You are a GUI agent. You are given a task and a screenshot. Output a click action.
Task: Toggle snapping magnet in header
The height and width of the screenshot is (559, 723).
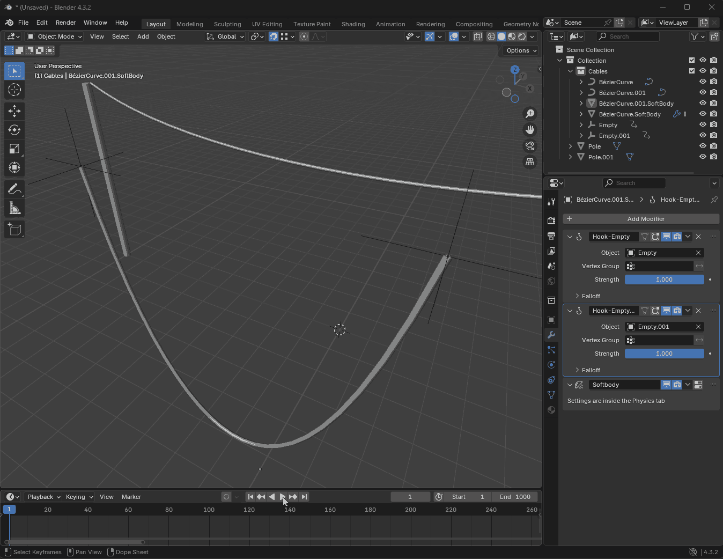click(x=274, y=36)
